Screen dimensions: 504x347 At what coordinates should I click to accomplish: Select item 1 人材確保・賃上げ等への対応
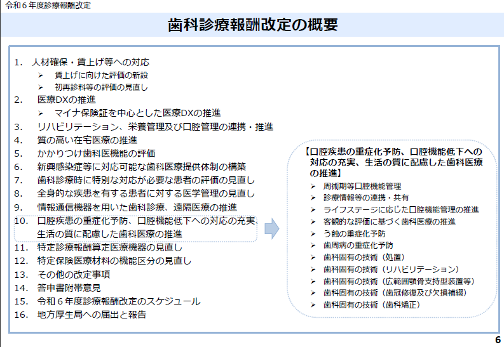[93, 62]
